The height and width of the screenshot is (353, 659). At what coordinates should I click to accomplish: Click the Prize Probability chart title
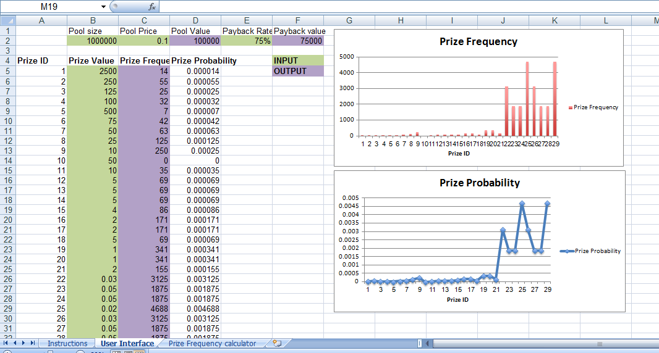[x=480, y=183]
